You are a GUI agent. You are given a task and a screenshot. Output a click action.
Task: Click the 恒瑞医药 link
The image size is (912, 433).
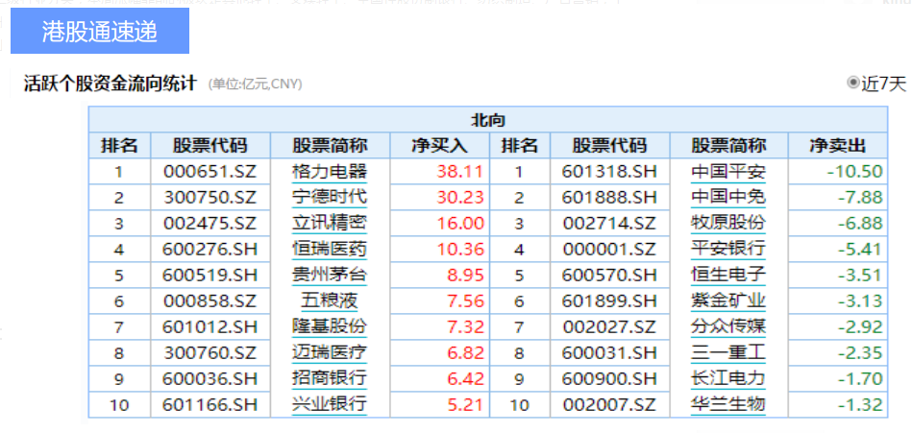(x=330, y=249)
